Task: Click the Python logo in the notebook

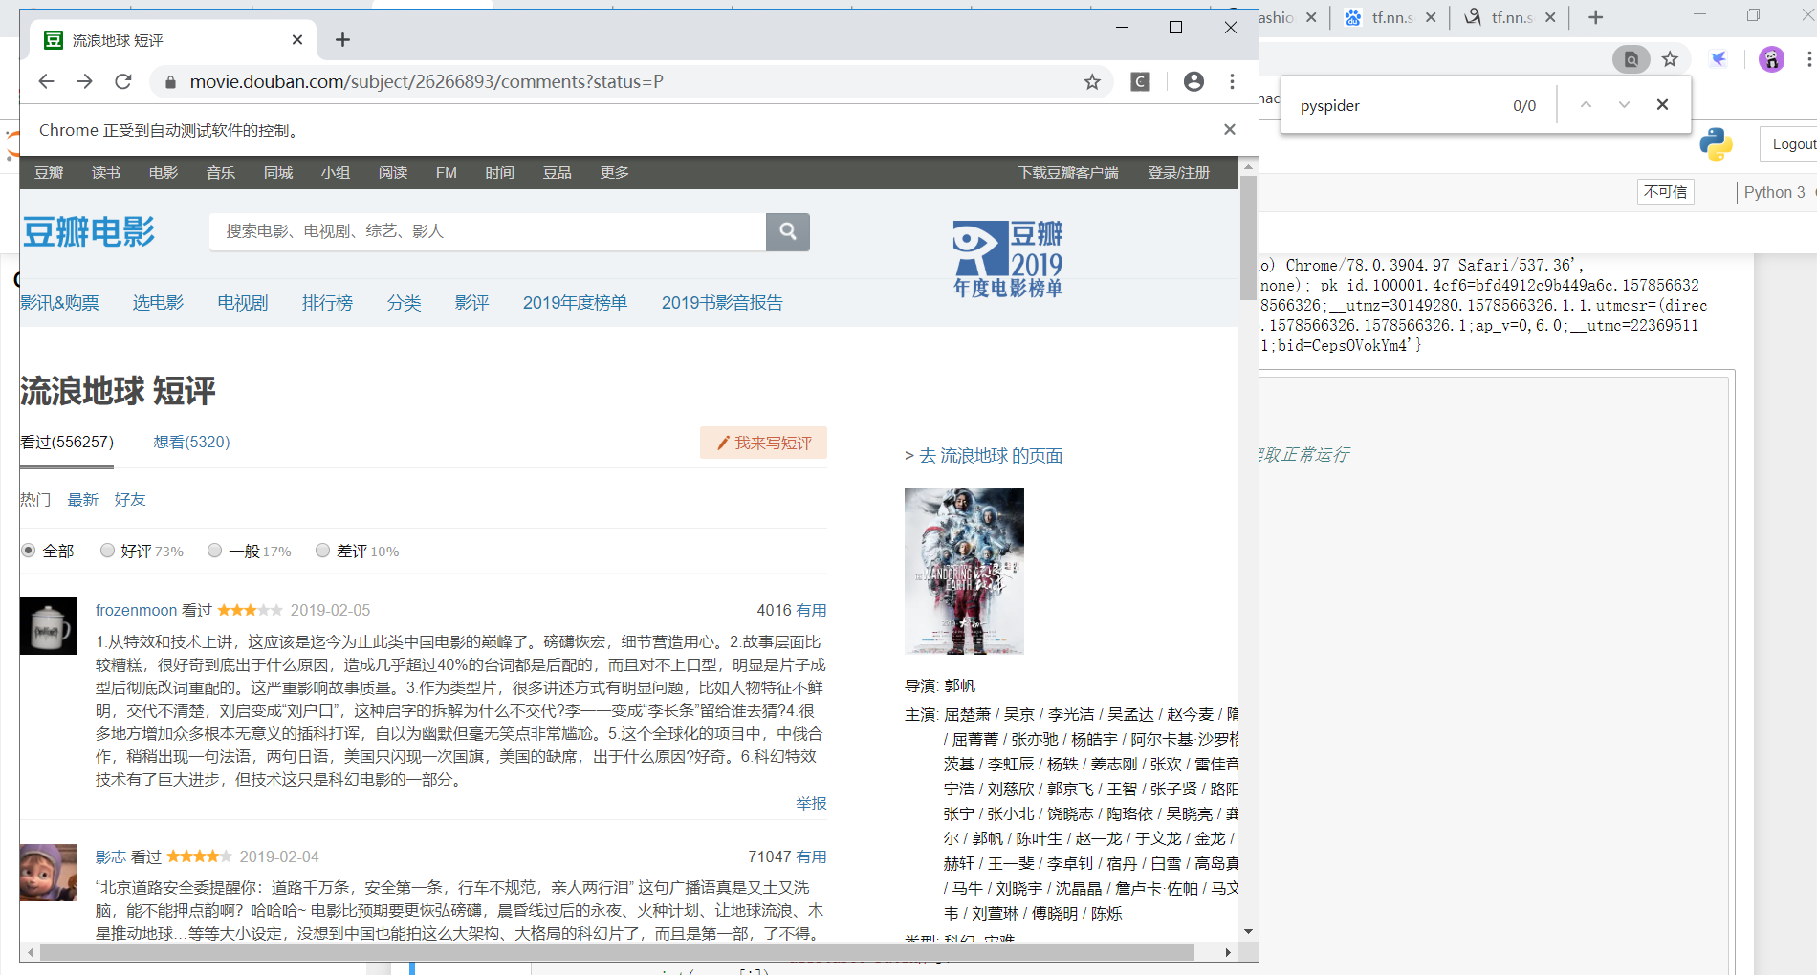Action: [x=1717, y=143]
